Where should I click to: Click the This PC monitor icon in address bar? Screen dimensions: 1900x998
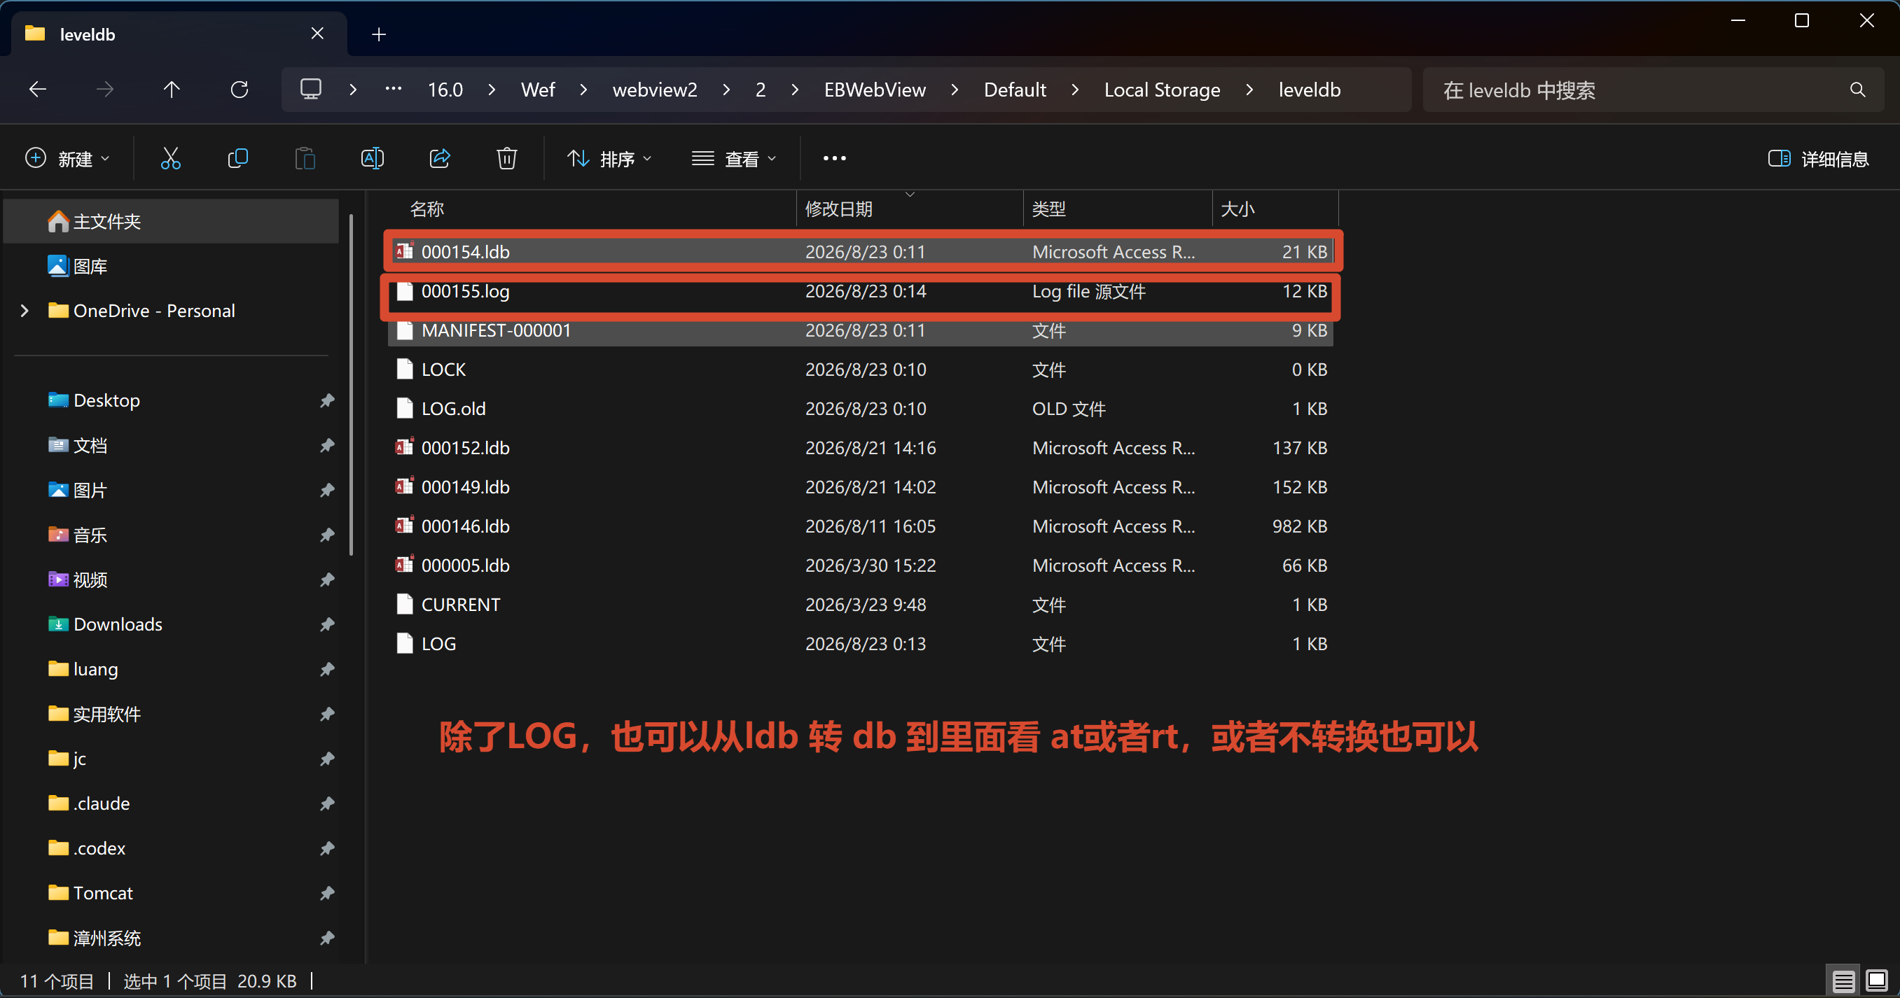(x=310, y=90)
